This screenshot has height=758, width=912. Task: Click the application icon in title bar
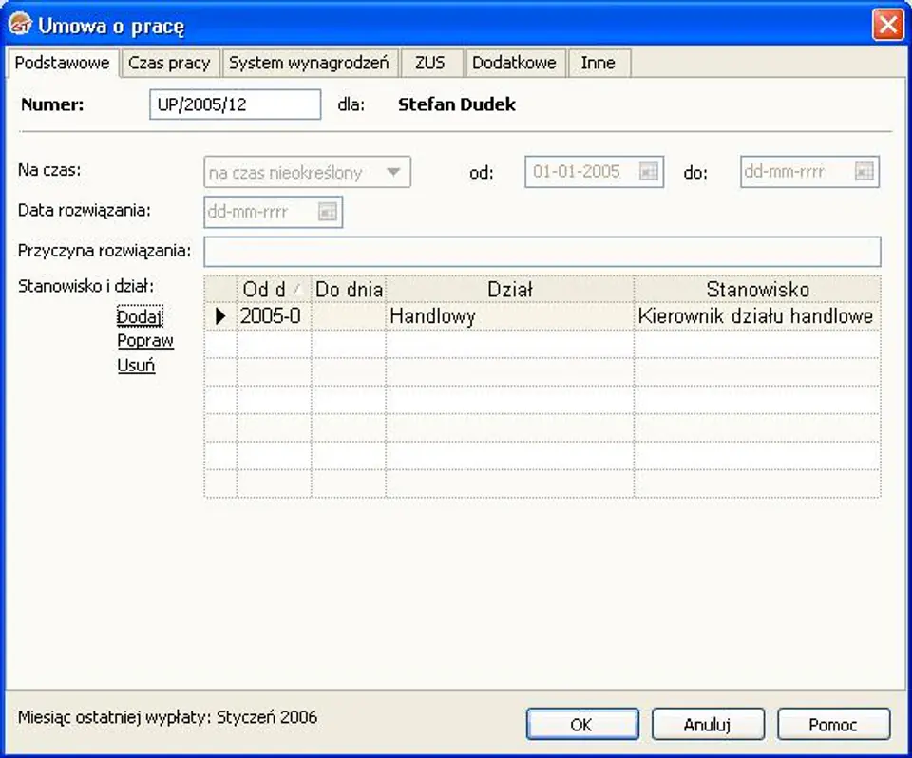coord(20,25)
